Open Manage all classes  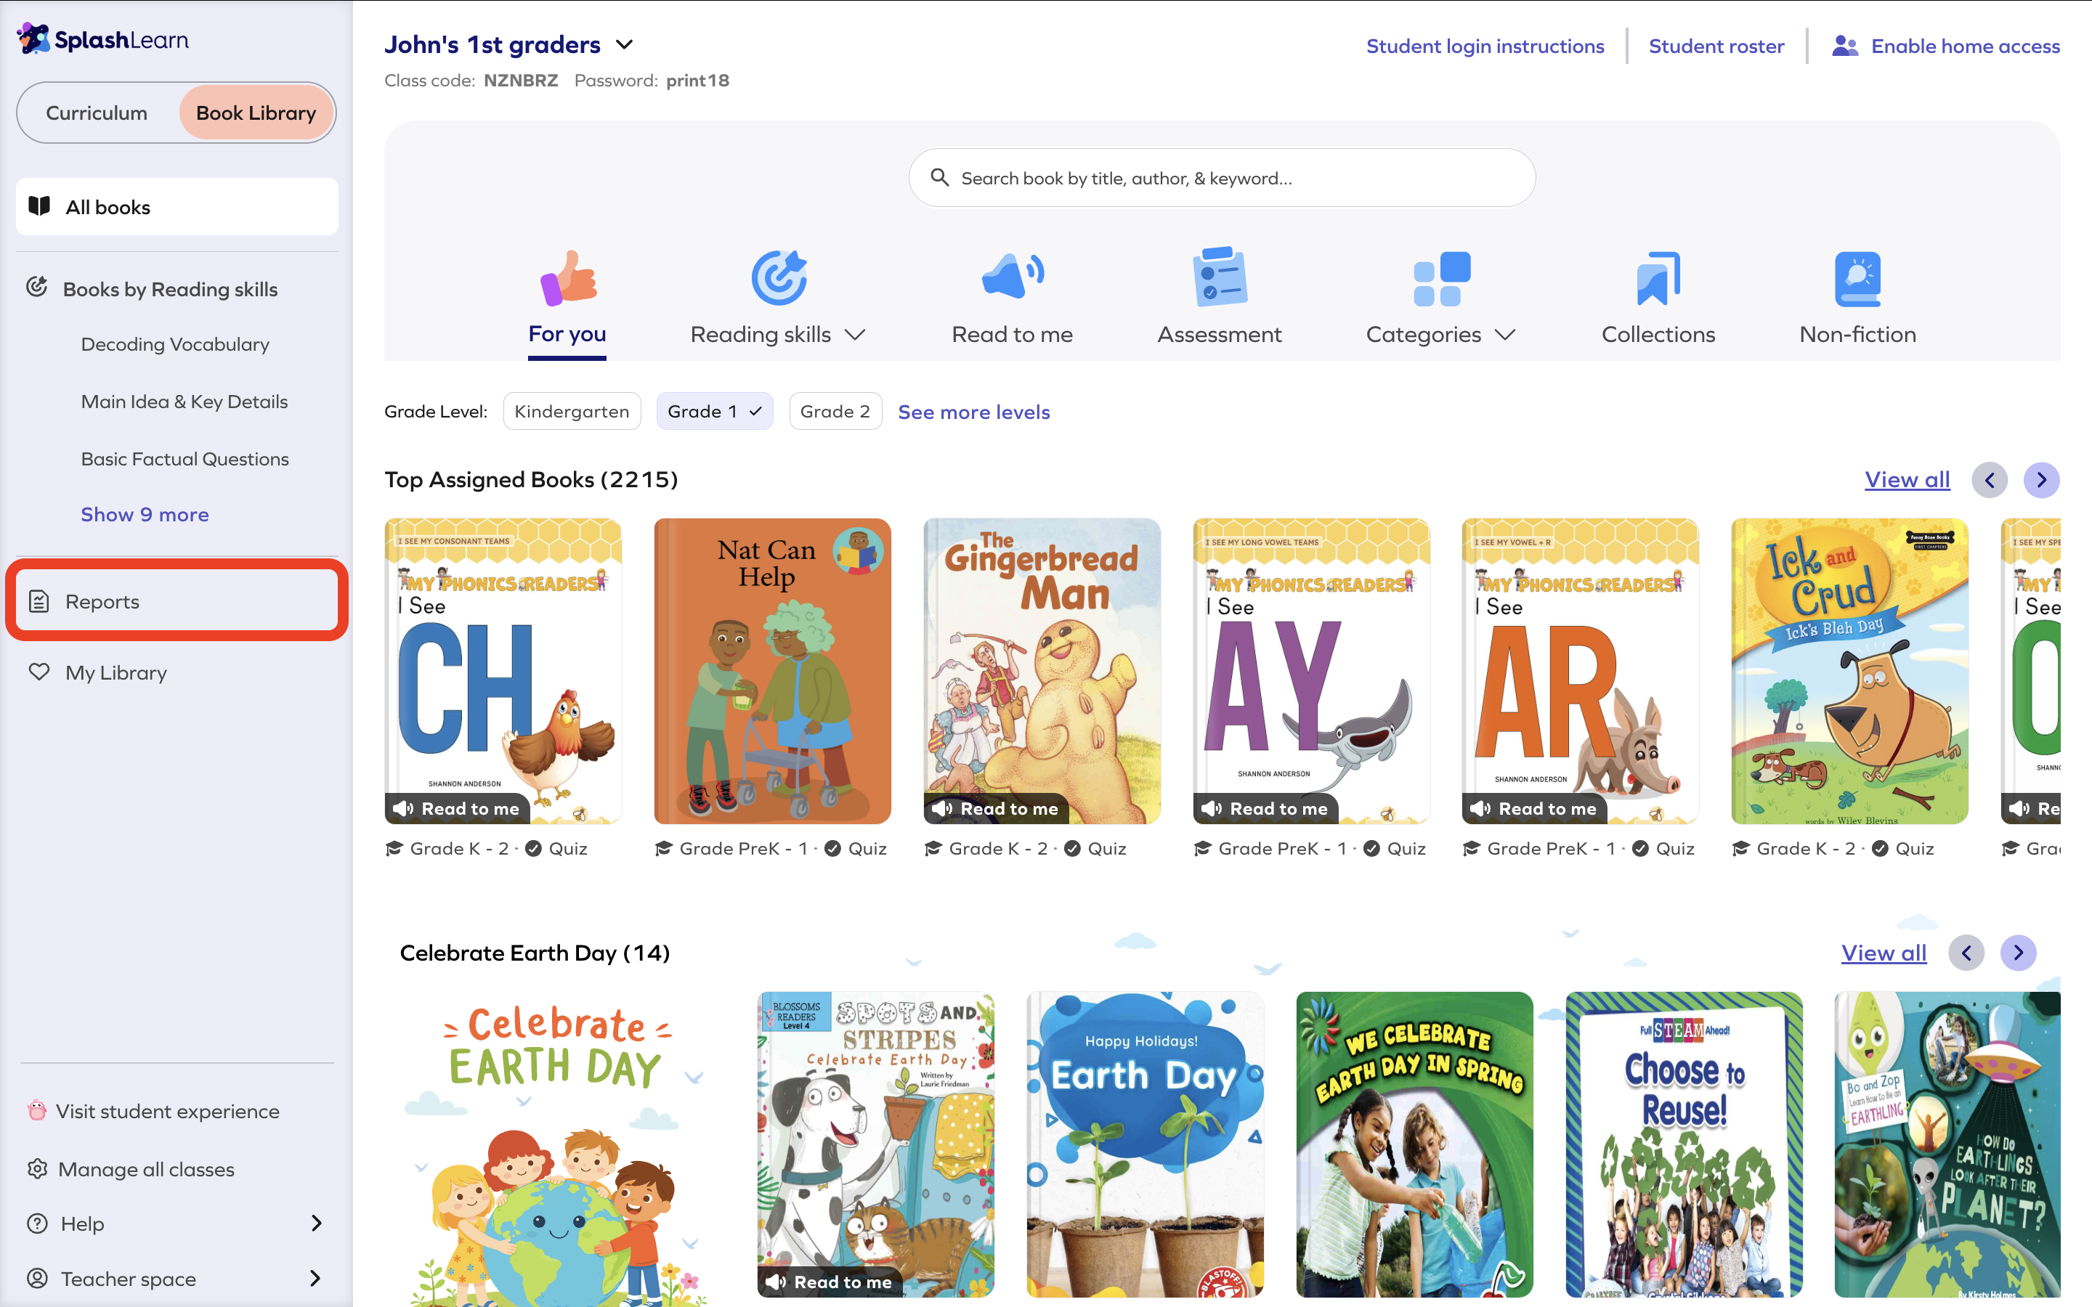point(146,1169)
